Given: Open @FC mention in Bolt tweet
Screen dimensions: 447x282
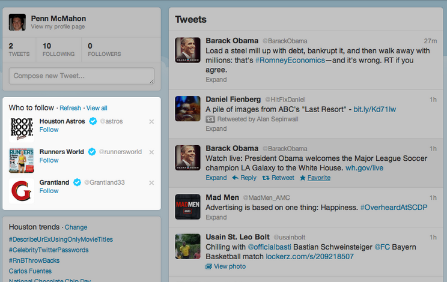Looking at the screenshot, I should tap(382, 247).
